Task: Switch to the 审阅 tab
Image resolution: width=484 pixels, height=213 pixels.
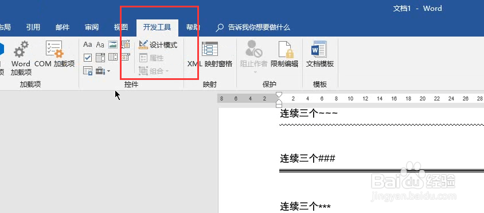Action: click(x=92, y=27)
